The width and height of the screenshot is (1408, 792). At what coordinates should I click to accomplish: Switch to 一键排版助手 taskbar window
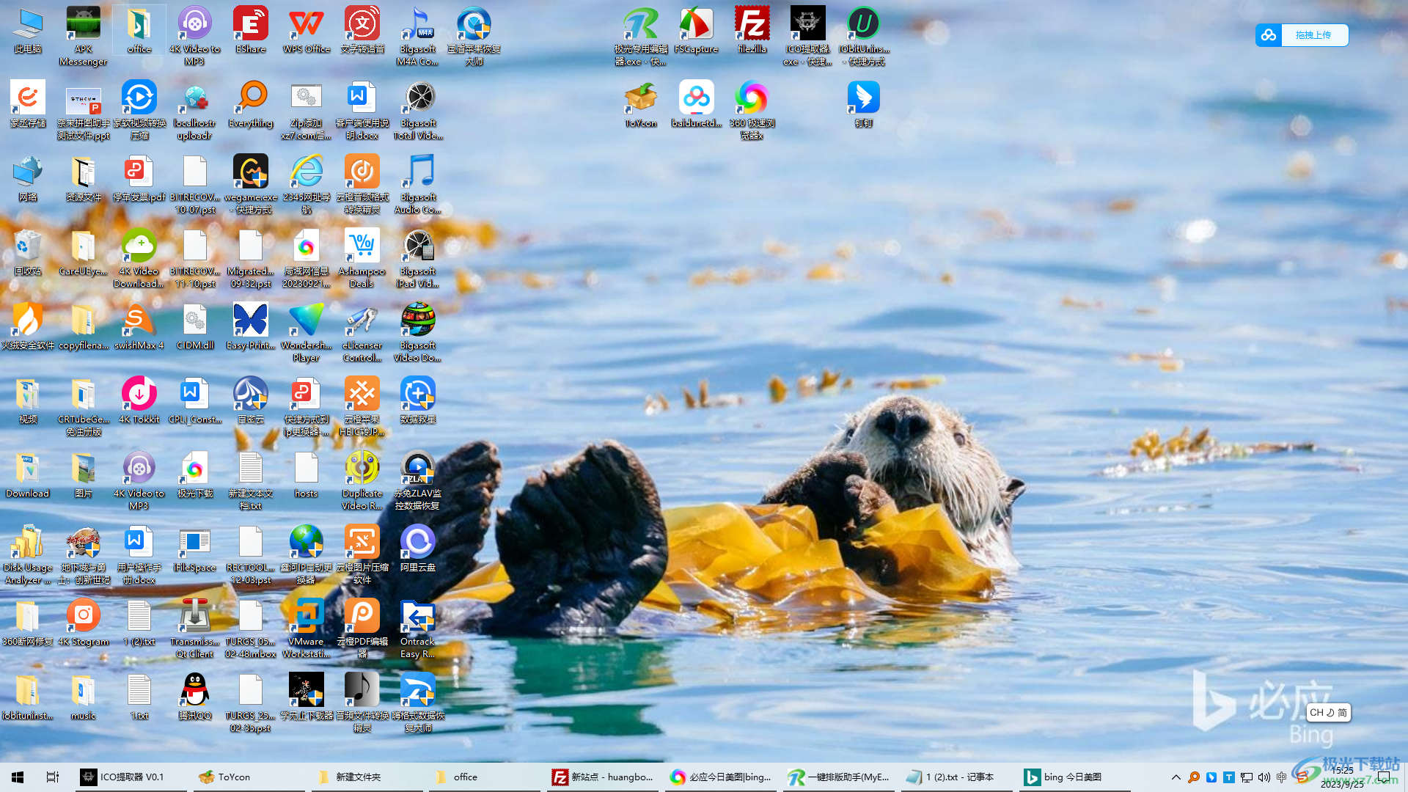pyautogui.click(x=840, y=777)
